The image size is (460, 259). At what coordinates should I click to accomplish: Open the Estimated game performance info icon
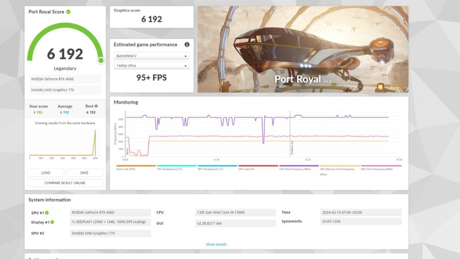(187, 44)
